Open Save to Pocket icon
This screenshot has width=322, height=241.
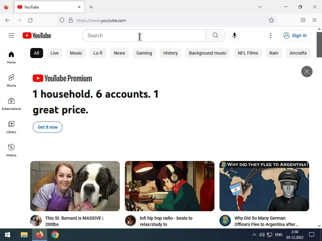303,20
